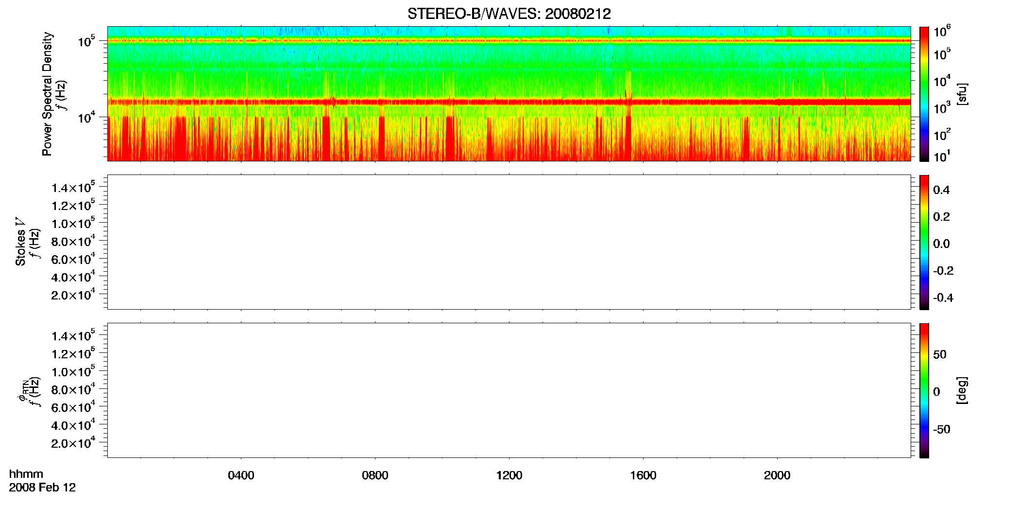Click the orange line near 10^5 Hz
The image size is (1018, 525).
509,41
